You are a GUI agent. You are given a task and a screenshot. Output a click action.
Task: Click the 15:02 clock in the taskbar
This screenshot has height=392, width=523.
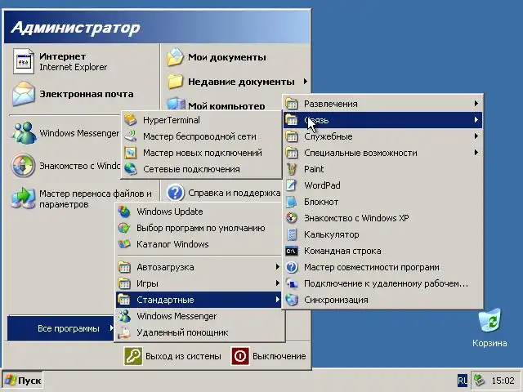pos(503,381)
